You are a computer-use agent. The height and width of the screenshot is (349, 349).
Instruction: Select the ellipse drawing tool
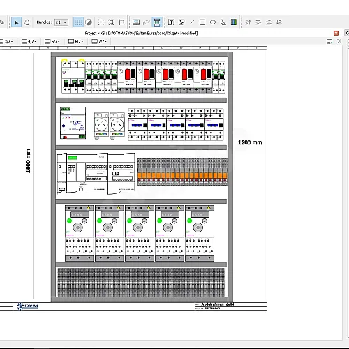(x=213, y=22)
